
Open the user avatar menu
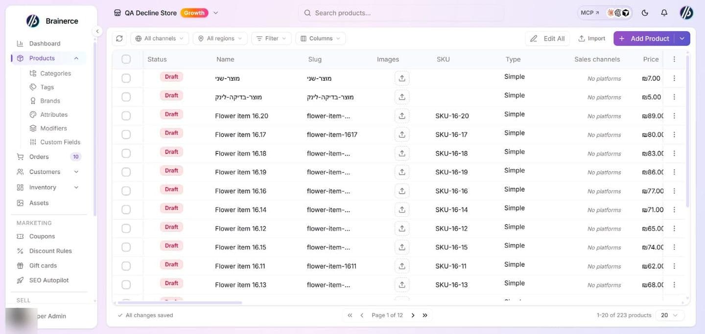pos(686,13)
